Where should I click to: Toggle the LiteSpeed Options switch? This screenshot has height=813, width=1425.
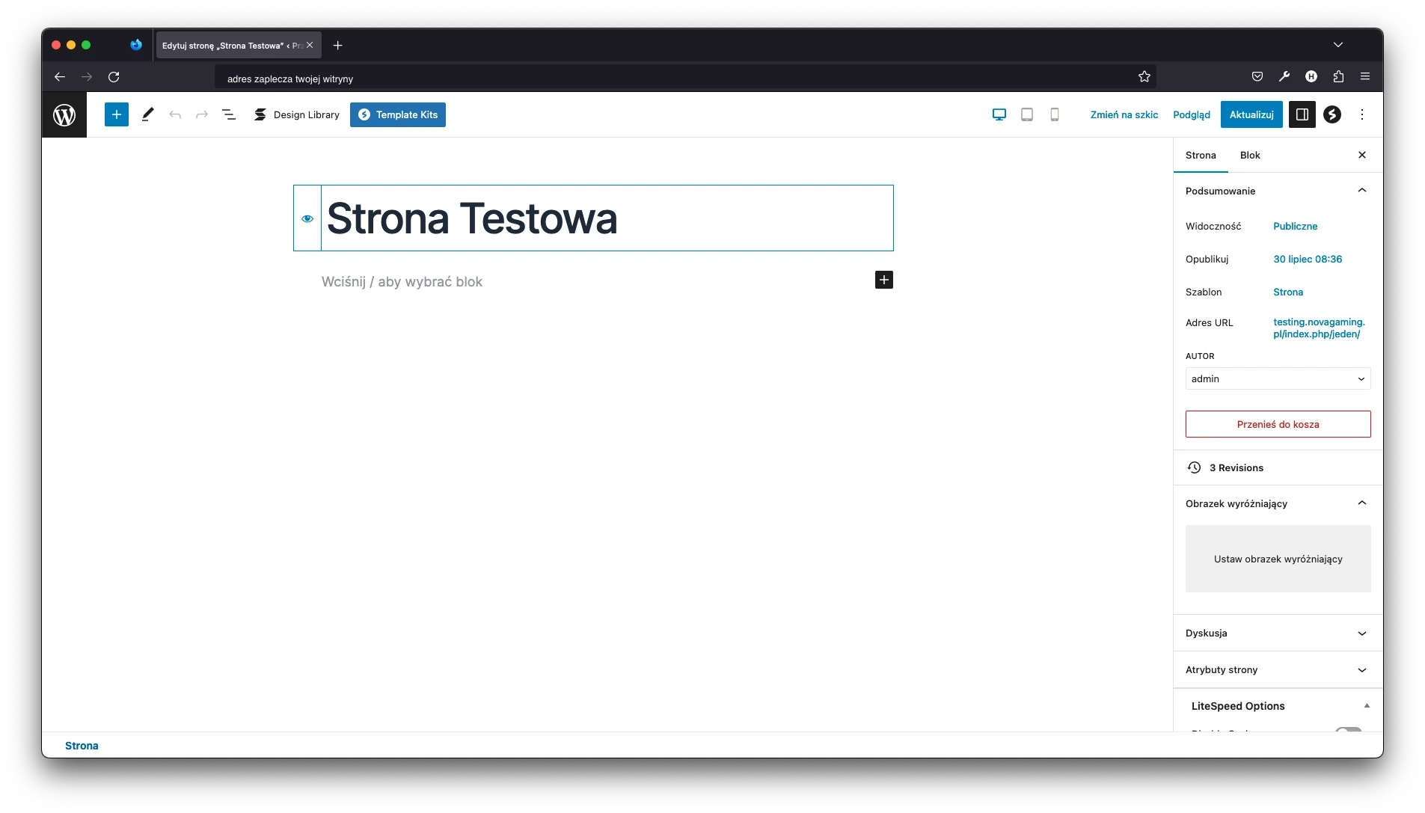pyautogui.click(x=1348, y=730)
